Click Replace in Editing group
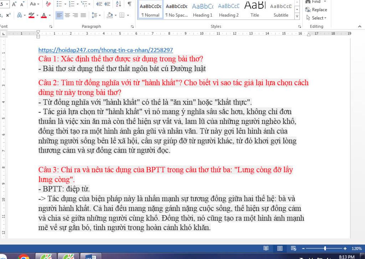This screenshot has height=259, width=365. (x=316, y=10)
